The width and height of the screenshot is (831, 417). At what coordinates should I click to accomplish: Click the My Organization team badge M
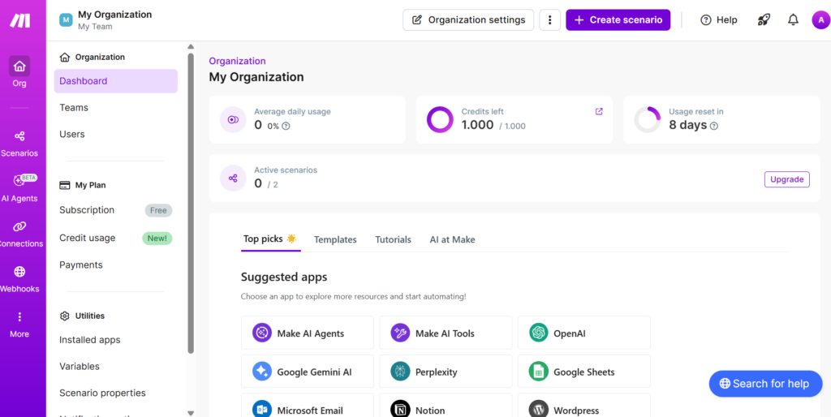click(x=66, y=20)
